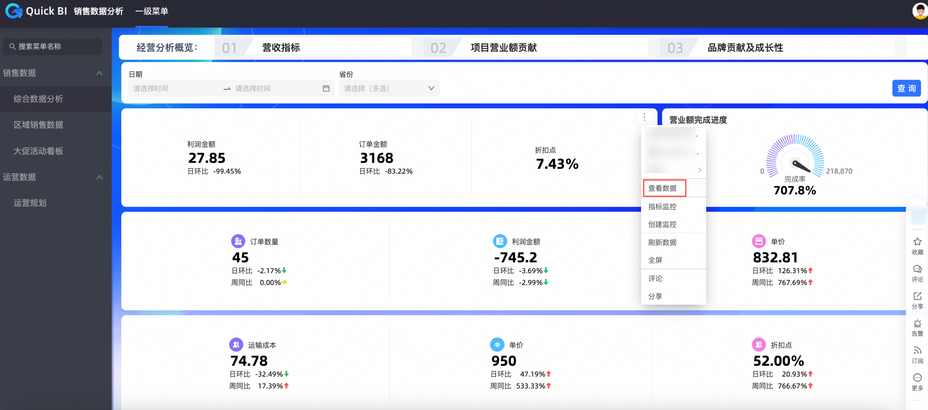Switch to the 02 项目营业额贡献 tab
Viewport: 928px width, 410px height.
[x=503, y=48]
